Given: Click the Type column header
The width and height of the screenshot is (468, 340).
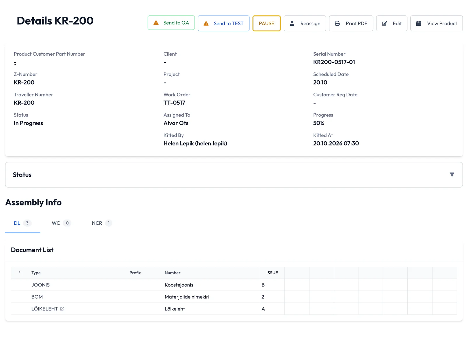Looking at the screenshot, I should pos(36,273).
